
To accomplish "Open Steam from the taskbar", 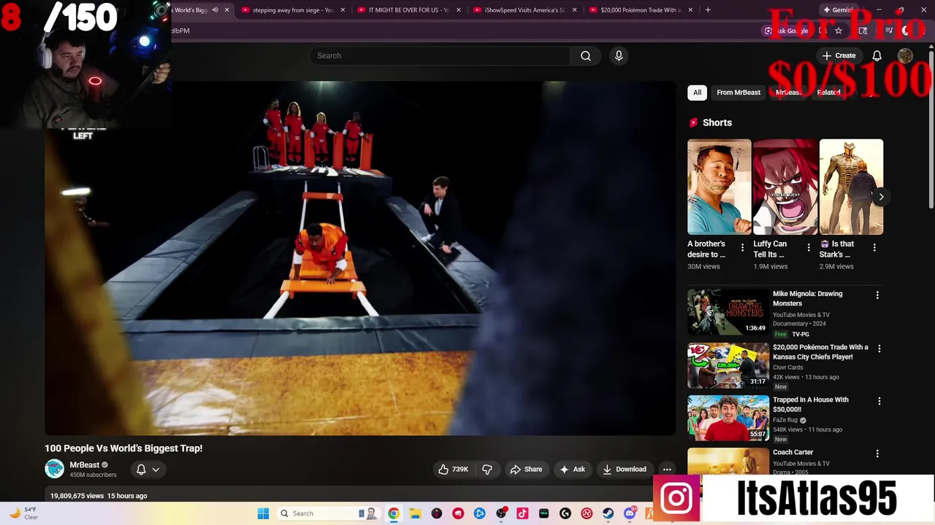I will pyautogui.click(x=608, y=513).
